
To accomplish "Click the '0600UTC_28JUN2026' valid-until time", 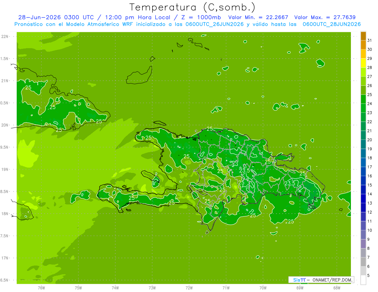I will (332, 24).
